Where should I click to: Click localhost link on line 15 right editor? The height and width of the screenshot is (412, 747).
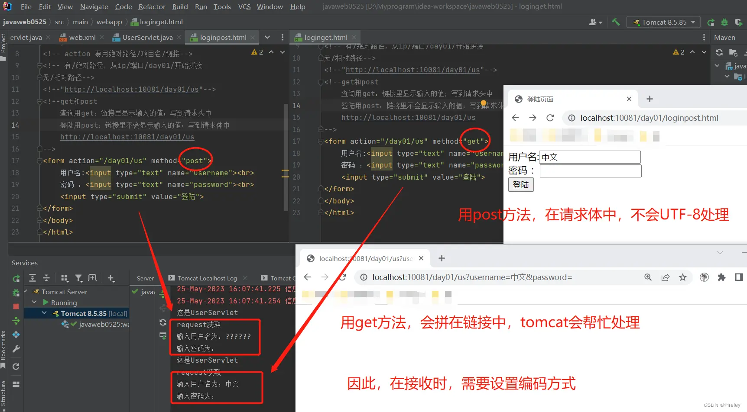[408, 117]
